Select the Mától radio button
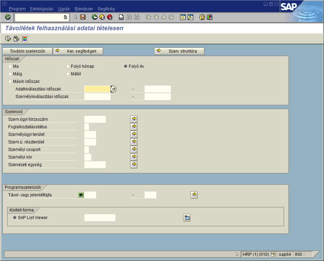This screenshot has height=261, width=324. point(68,74)
